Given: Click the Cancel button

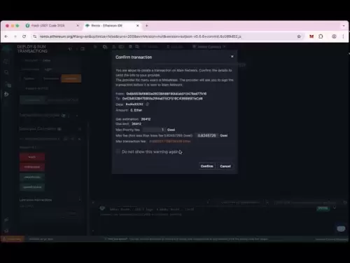Looking at the screenshot, I should tap(225, 166).
